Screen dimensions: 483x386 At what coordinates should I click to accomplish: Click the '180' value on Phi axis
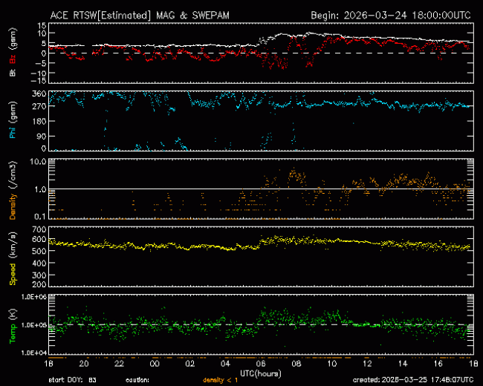39,121
